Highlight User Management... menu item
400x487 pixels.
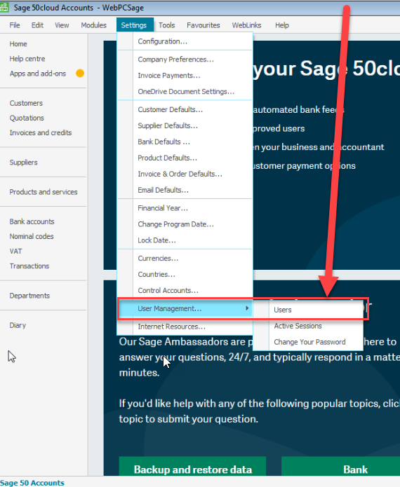pyautogui.click(x=185, y=308)
